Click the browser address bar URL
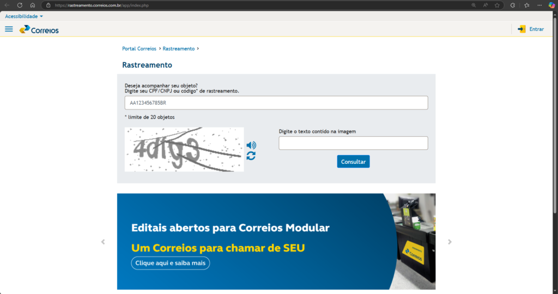Screen dimensions: 558x294 [102, 5]
